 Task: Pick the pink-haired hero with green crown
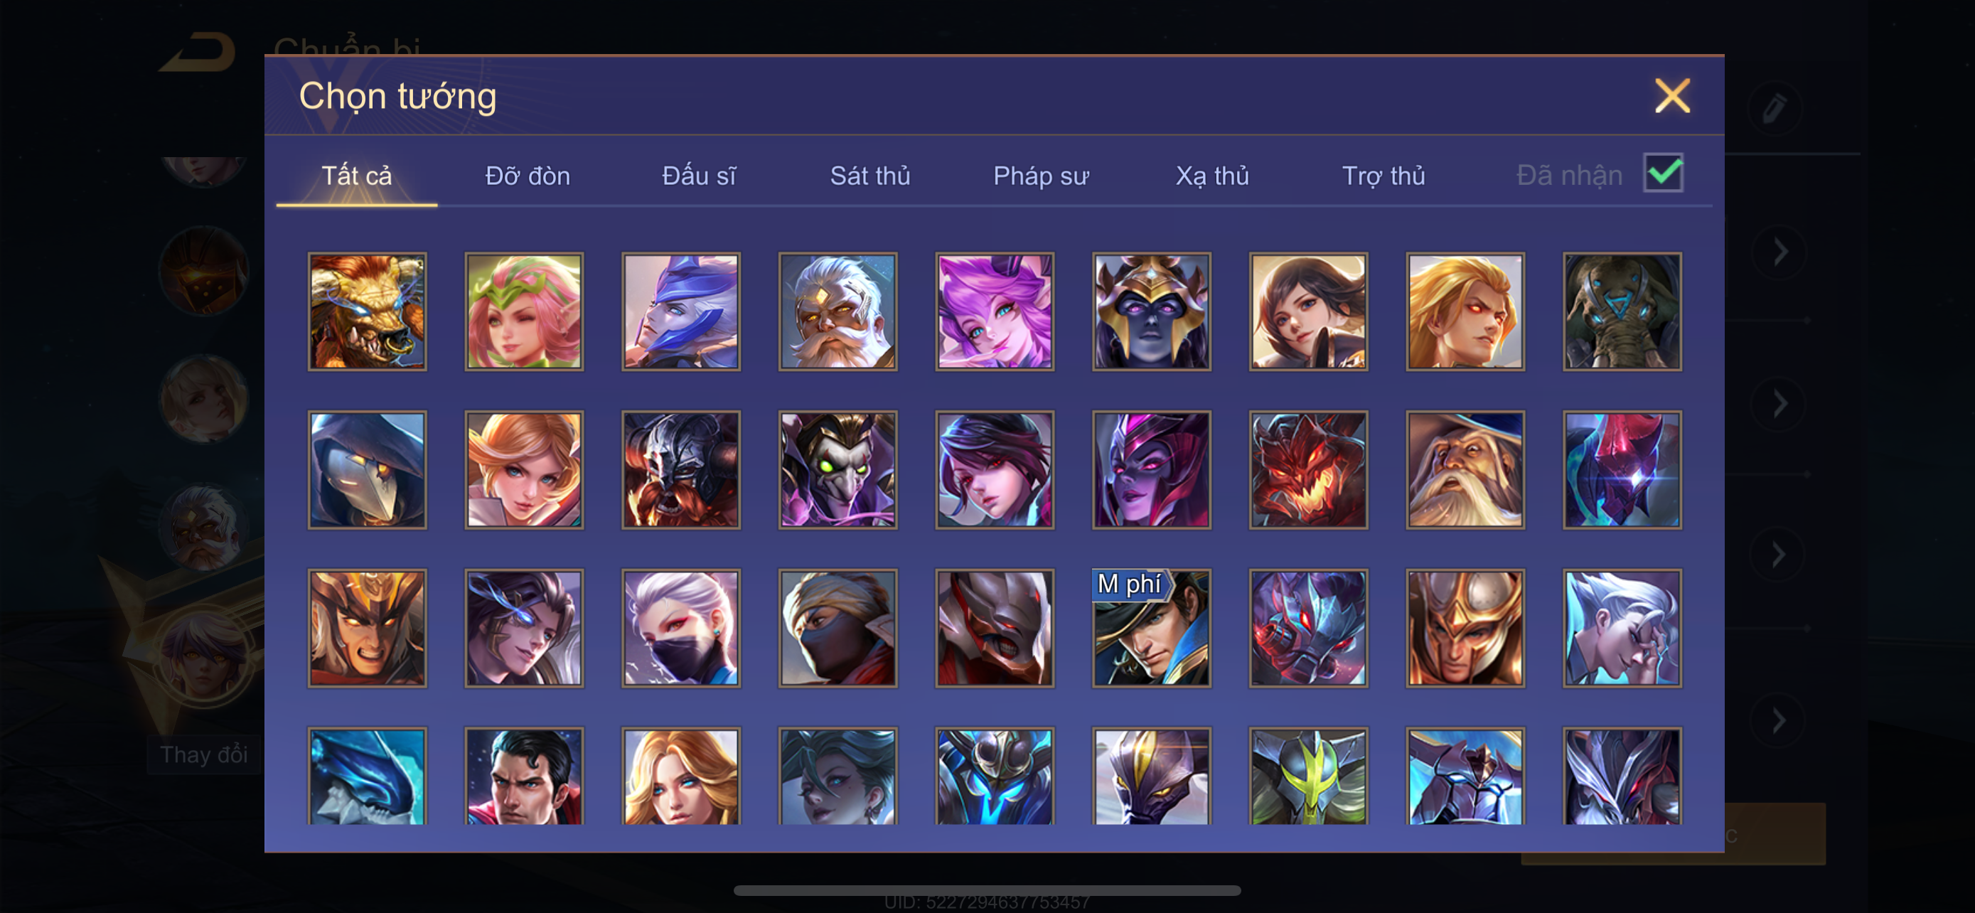524,311
